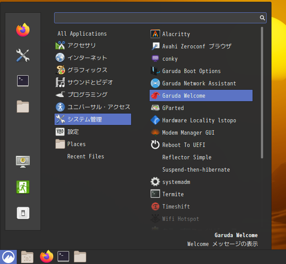Click the Avahi Zeroconf browser icon
286x264 pixels.
coord(155,46)
